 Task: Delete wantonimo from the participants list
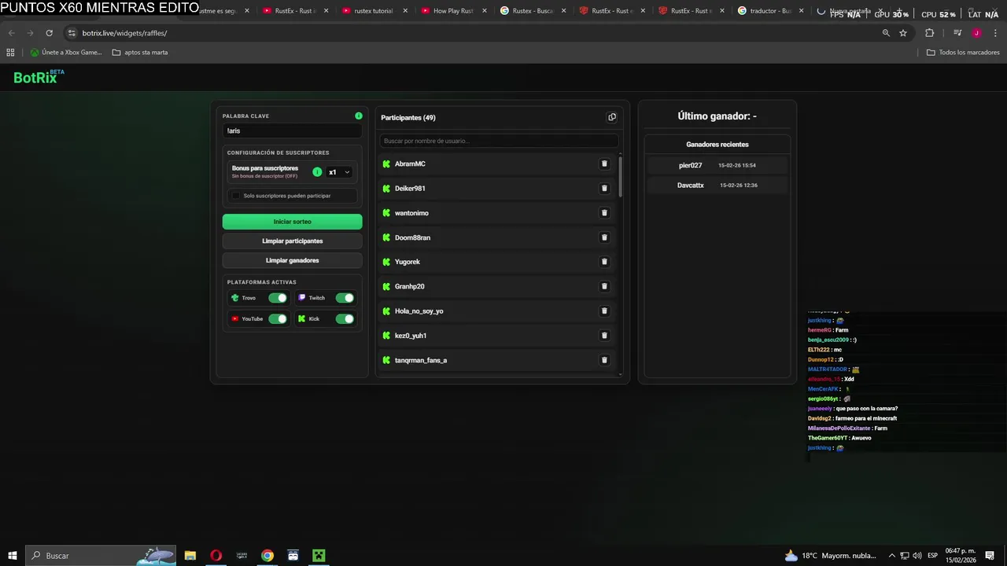coord(604,213)
